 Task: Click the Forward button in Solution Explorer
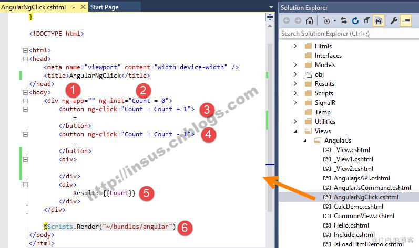point(298,20)
